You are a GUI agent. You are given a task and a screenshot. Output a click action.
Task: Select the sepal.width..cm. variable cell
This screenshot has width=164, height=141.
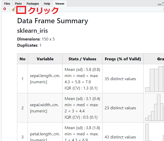(44, 108)
